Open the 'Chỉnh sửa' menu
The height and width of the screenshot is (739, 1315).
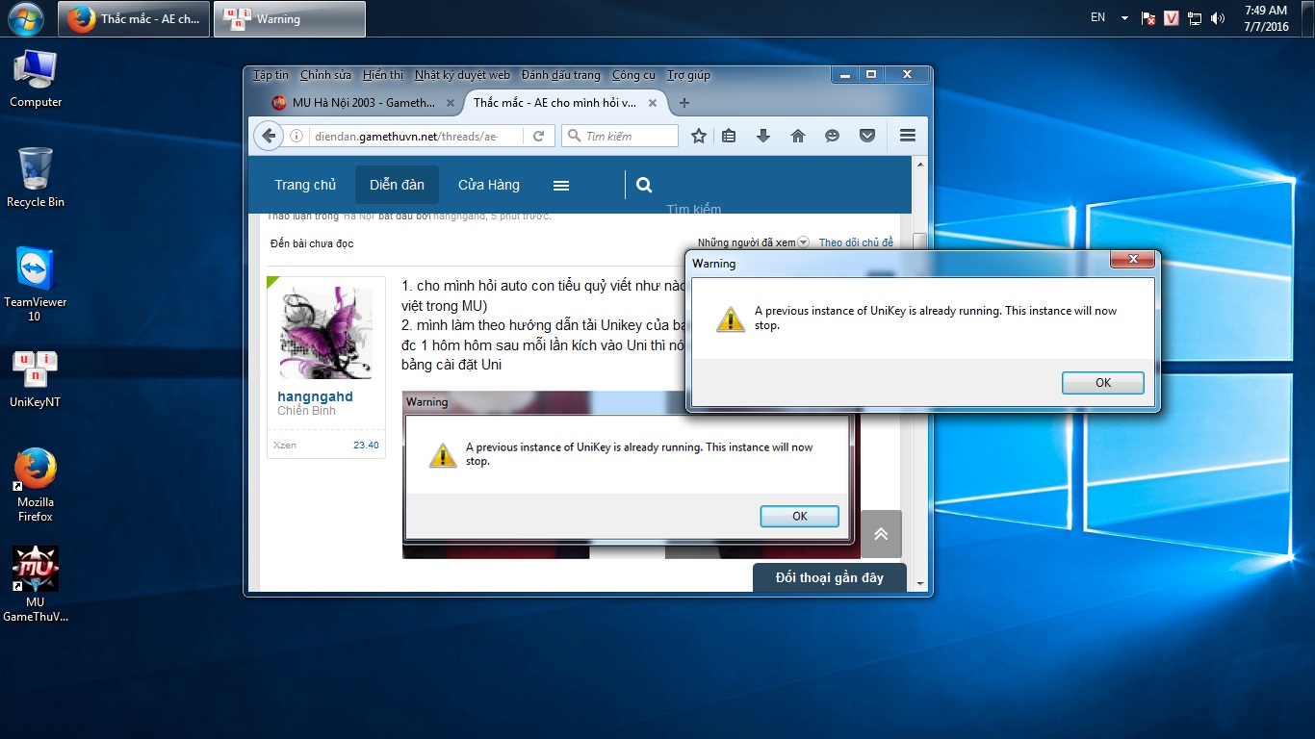coord(325,75)
